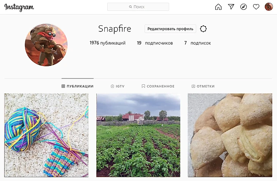277x181 pixels.
Task: Switch to the IGTV tab
Action: click(x=118, y=86)
